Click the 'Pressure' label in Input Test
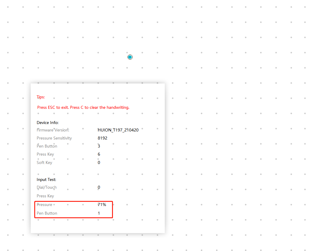Viewport: 309px width, 251px height. [x=44, y=205]
